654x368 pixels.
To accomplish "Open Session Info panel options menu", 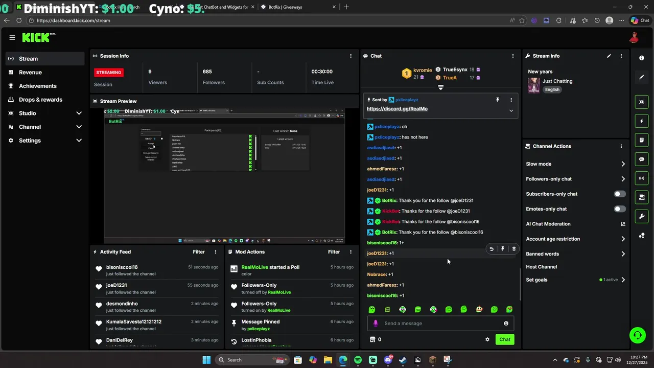I will click(x=351, y=56).
